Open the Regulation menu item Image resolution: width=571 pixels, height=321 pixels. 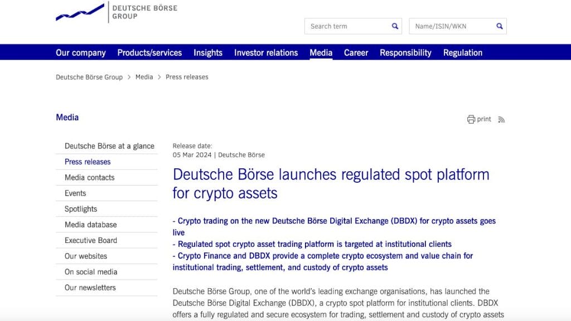(463, 53)
